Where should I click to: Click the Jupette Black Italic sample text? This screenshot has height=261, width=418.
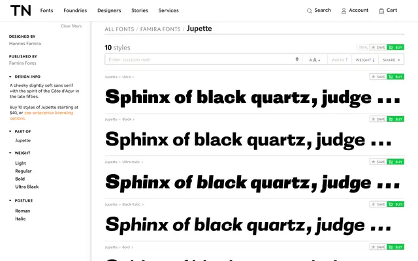248,225
